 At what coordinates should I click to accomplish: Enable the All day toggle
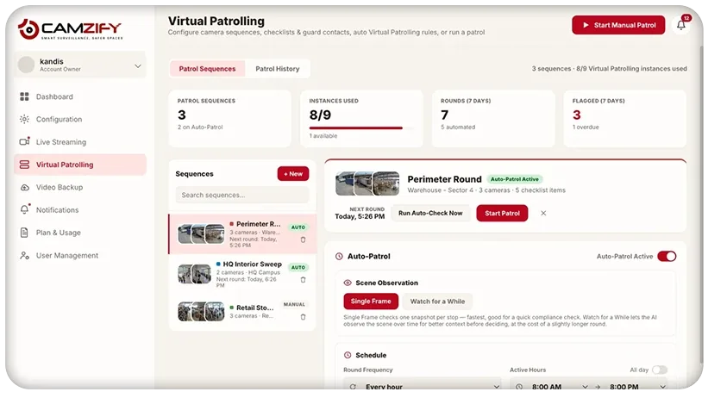(659, 370)
